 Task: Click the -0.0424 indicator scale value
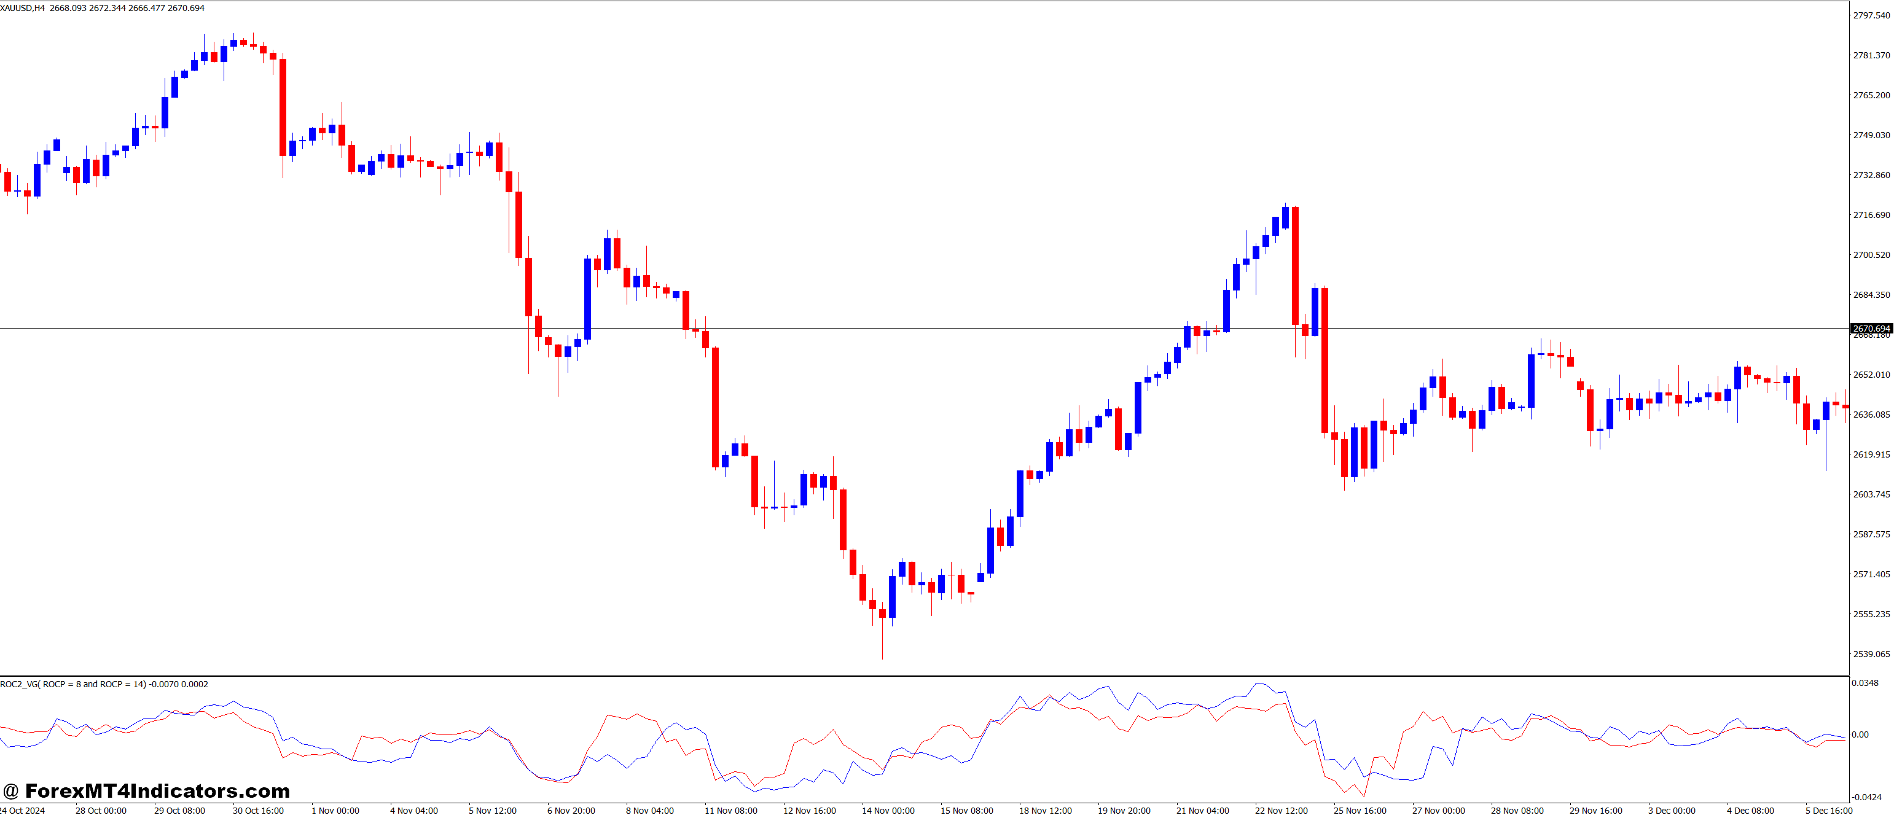pos(1866,797)
